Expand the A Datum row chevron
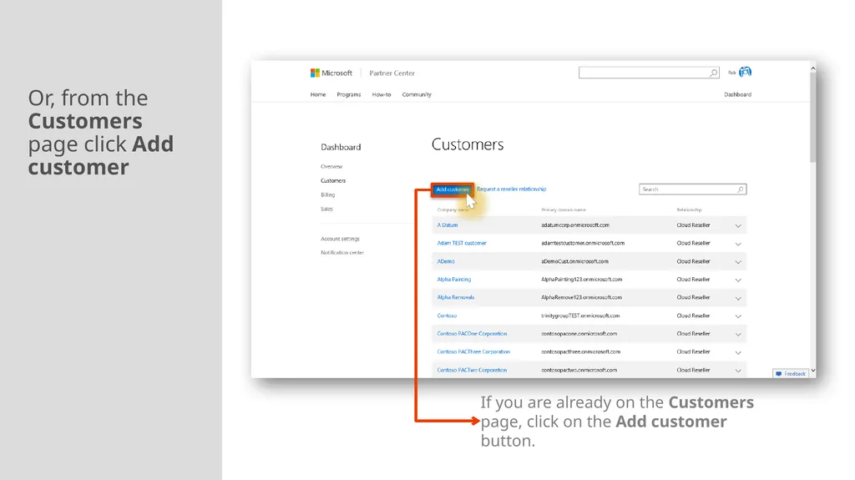Screen dimensions: 855x480 (738, 226)
